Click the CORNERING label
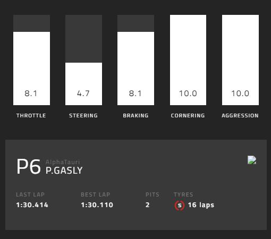Image resolution: width=271 pixels, height=239 pixels. tap(188, 116)
